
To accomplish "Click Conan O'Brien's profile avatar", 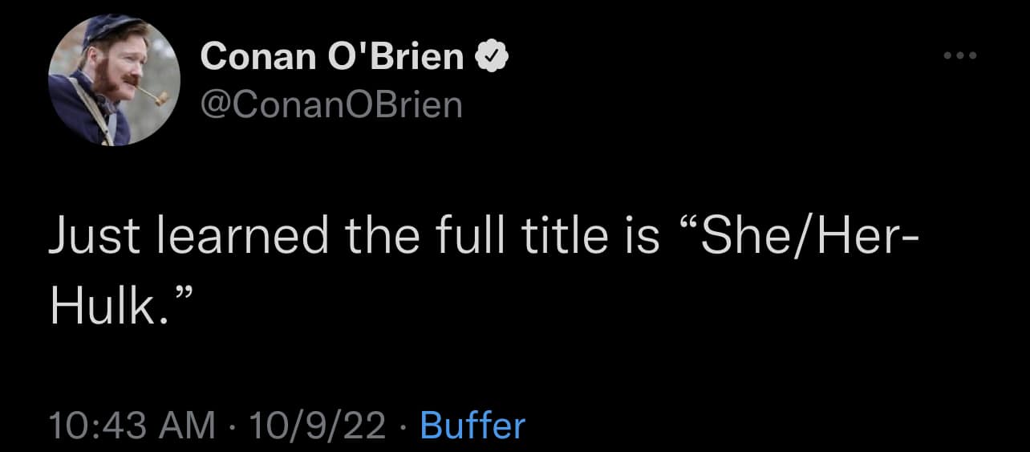I will 115,80.
